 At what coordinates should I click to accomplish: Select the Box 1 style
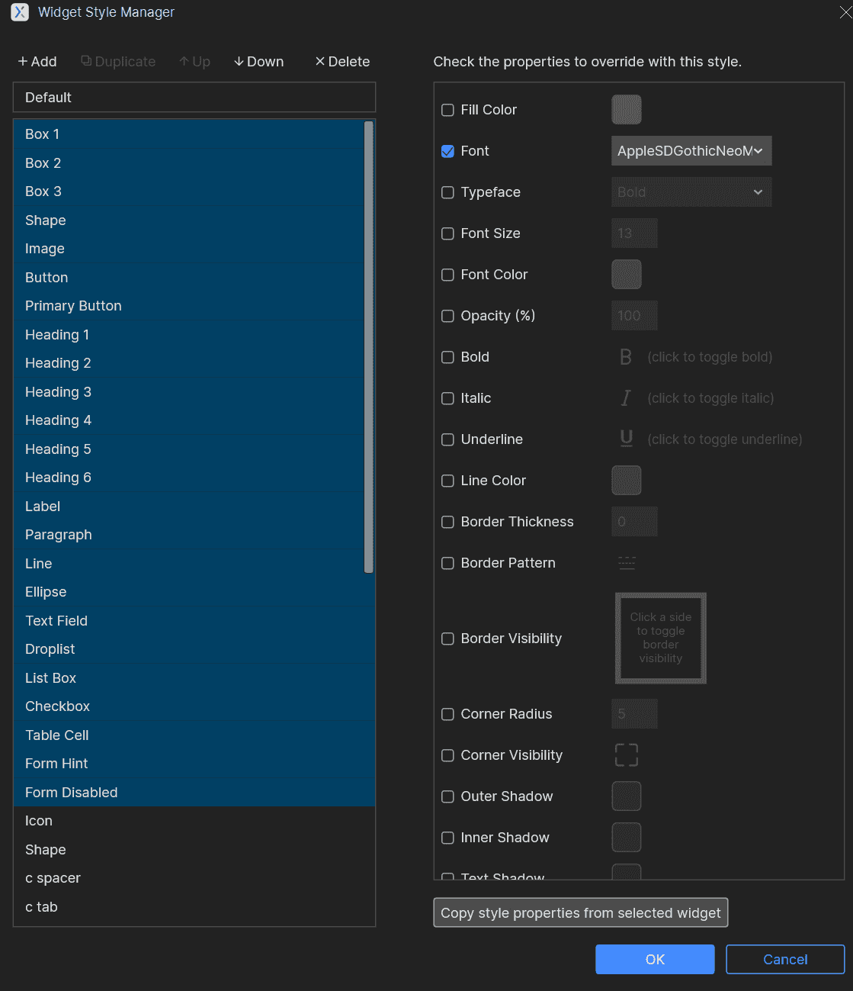pos(189,134)
